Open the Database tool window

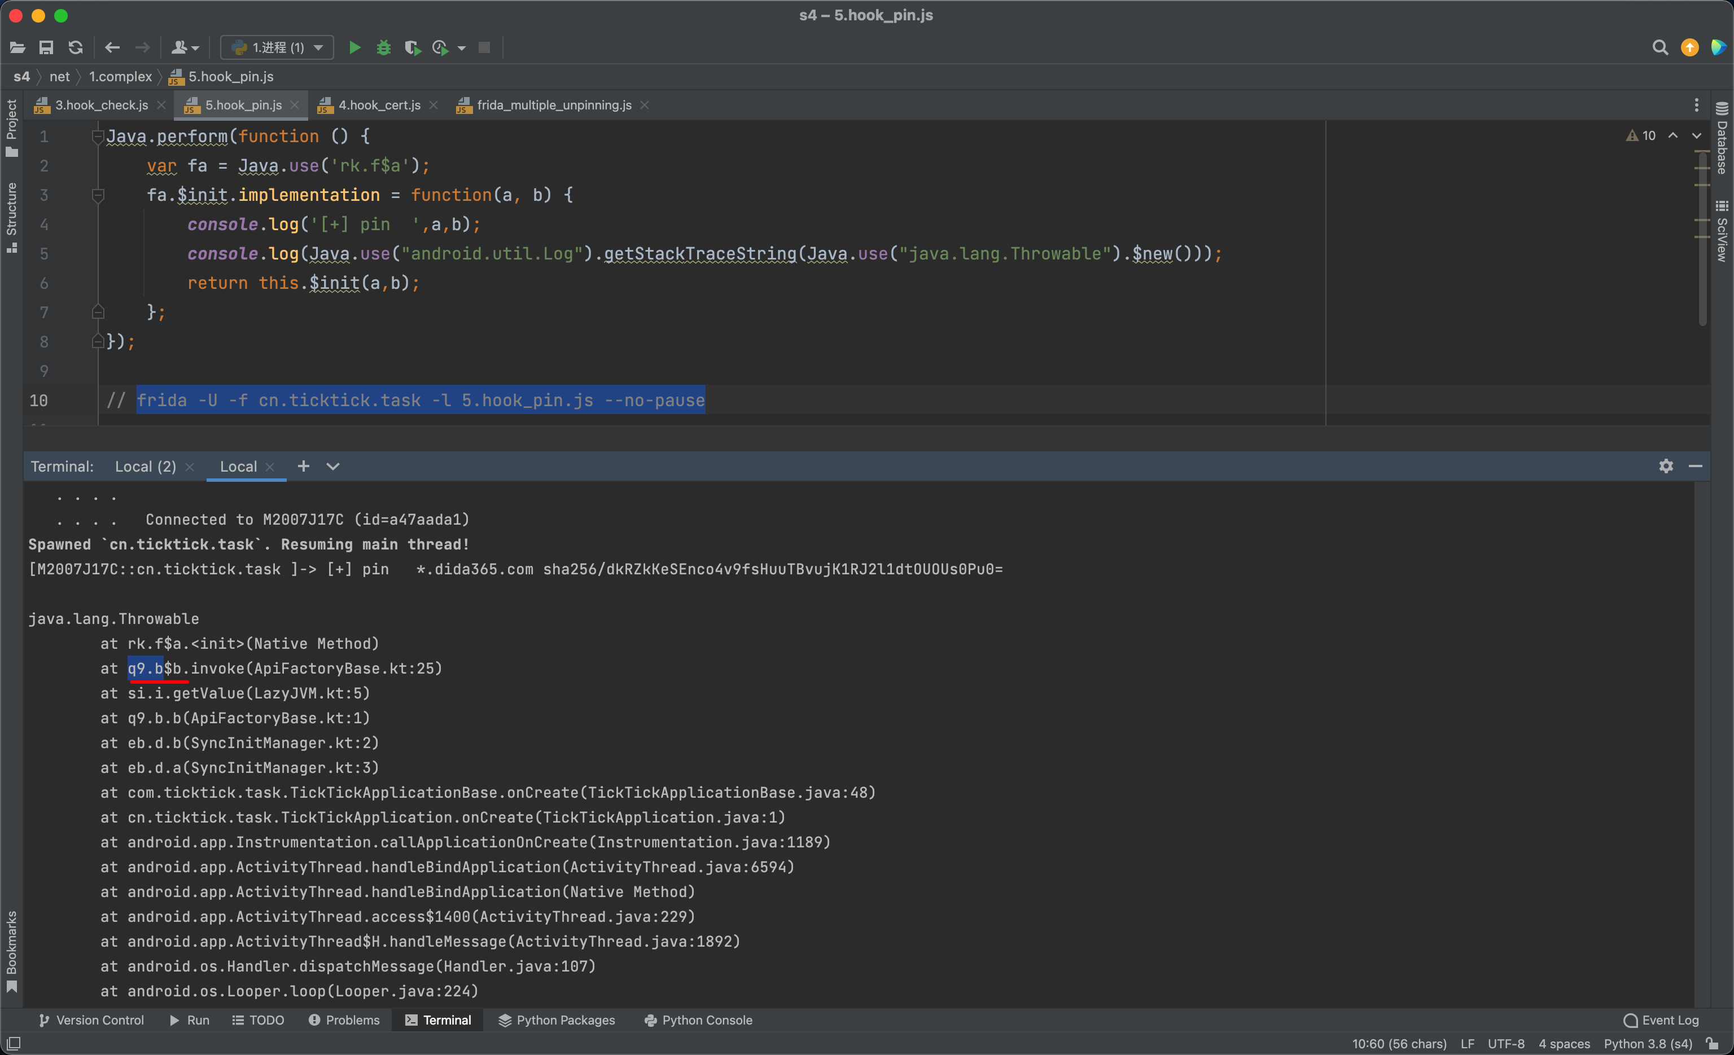[x=1722, y=138]
